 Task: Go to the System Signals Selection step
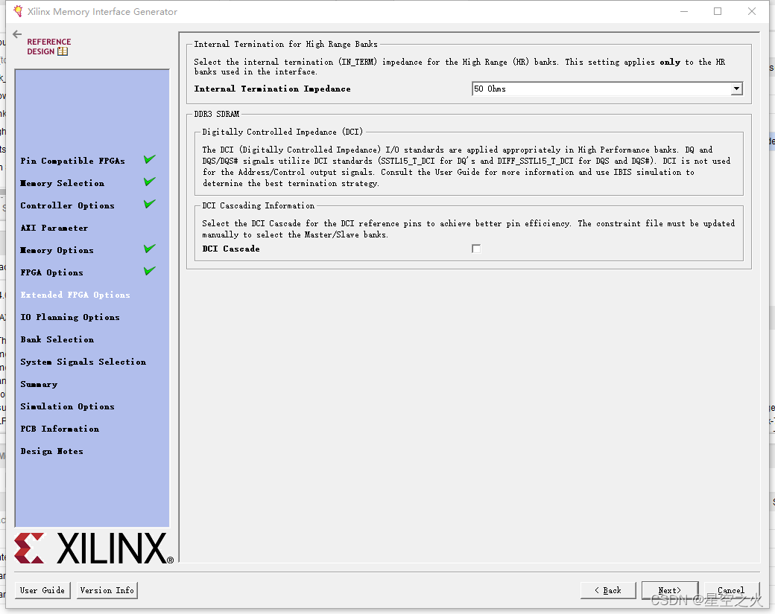pos(83,362)
